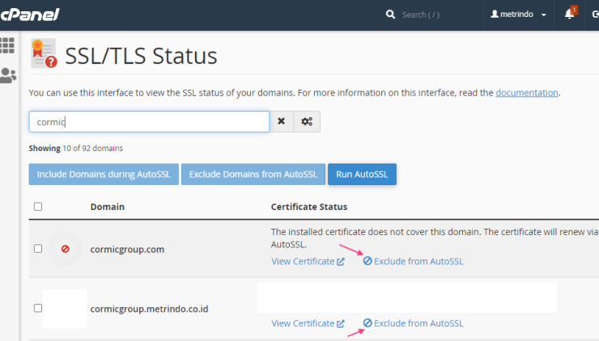This screenshot has width=599, height=341.
Task: Click the cormicgroup.metrindo.co.id domain name
Action: tap(150, 309)
